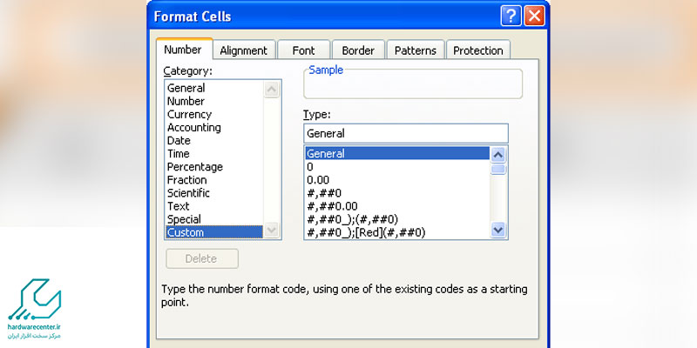
Task: Select #,##0_);[Red](#,##0) format code
Action: tap(397, 231)
